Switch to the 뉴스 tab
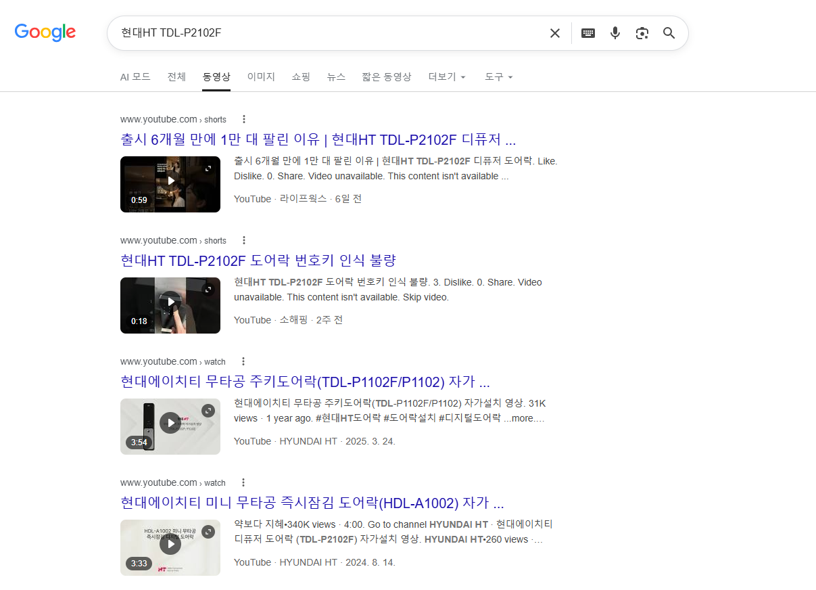The height and width of the screenshot is (590, 816). tap(336, 76)
